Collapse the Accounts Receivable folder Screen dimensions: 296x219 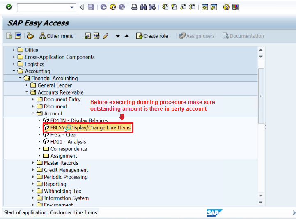click(x=27, y=92)
